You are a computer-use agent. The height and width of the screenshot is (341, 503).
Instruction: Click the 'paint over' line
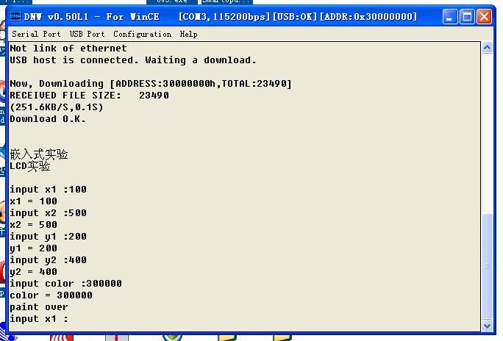pyautogui.click(x=39, y=307)
